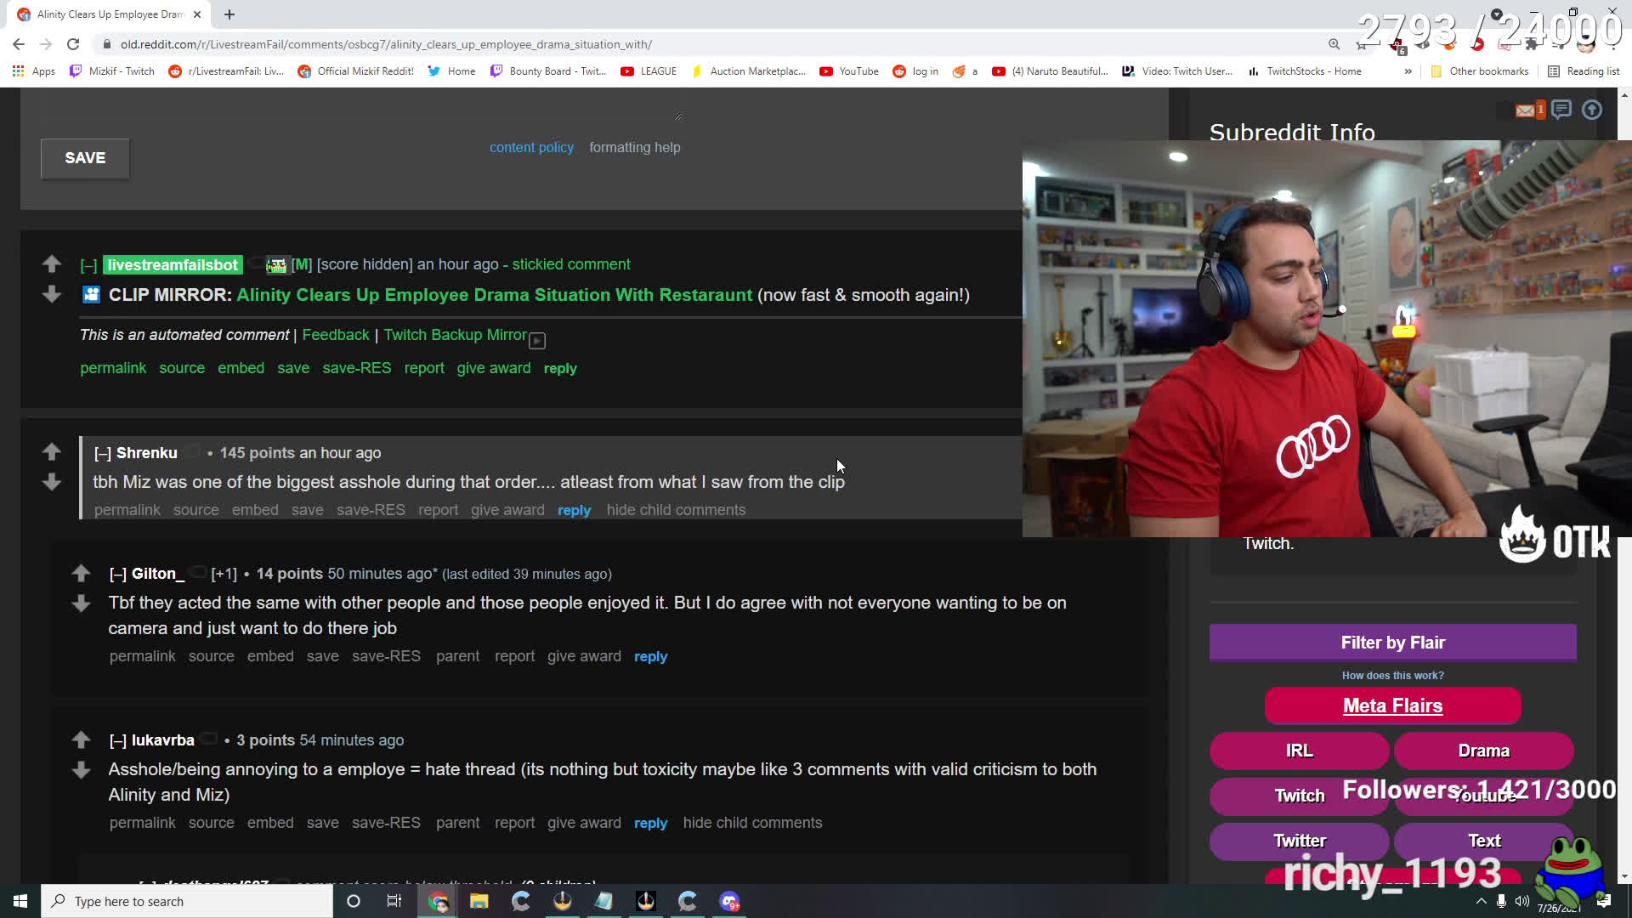Viewport: 1632px width, 918px height.
Task: Open the formatting help link
Action: point(634,147)
